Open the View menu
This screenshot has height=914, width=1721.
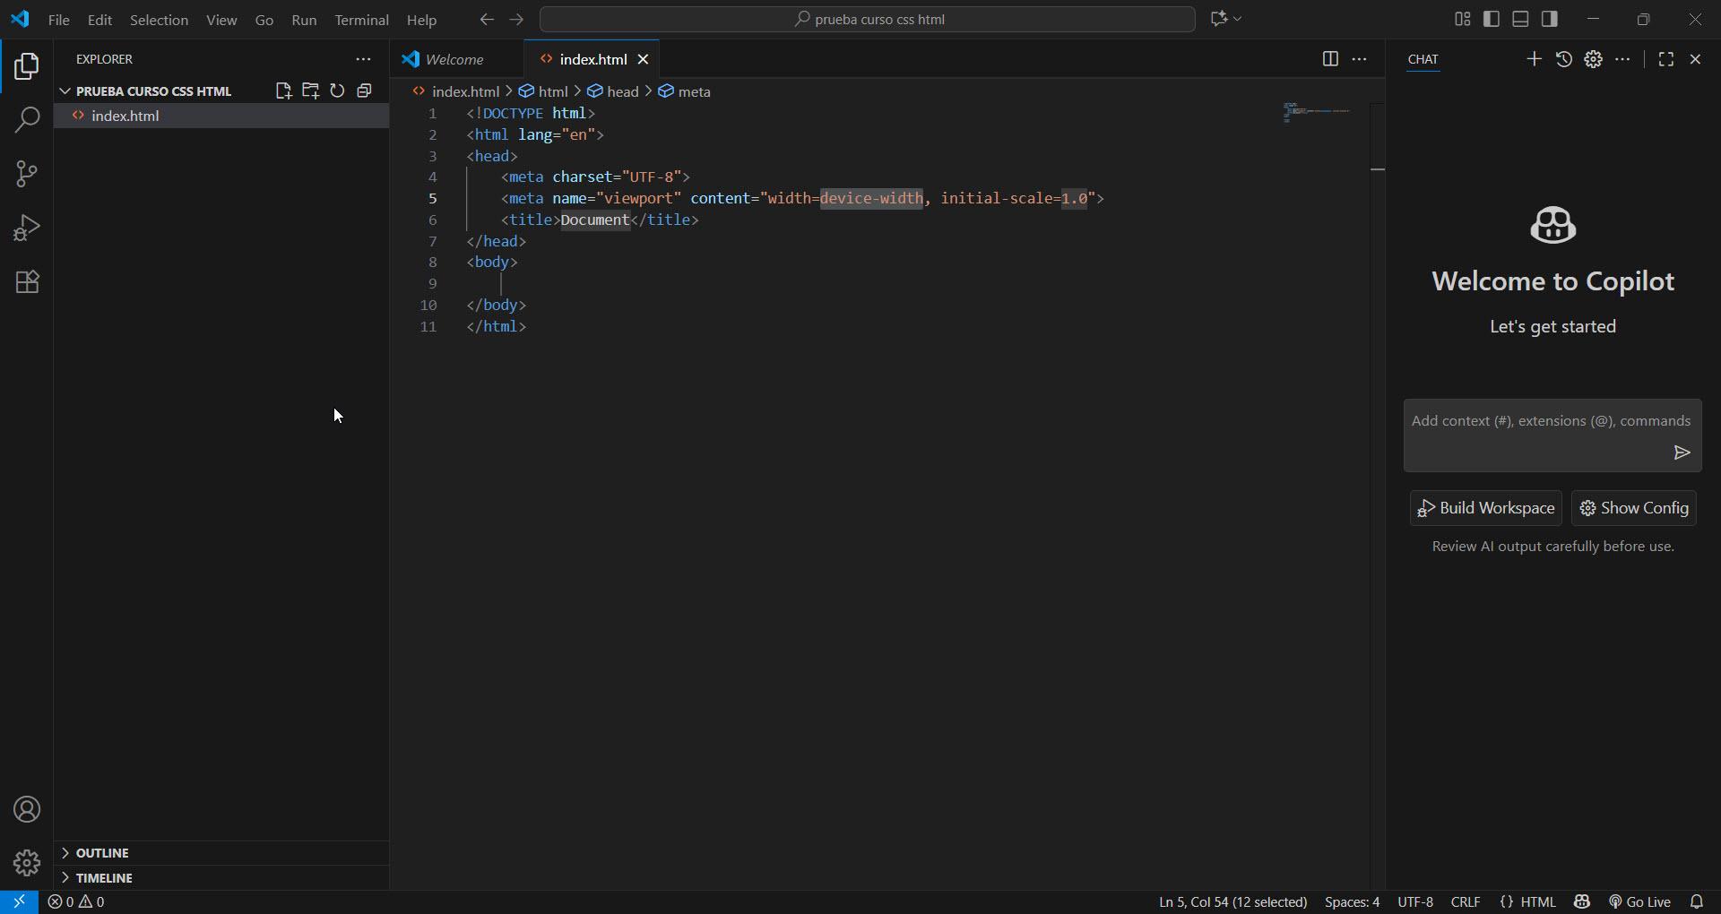point(221,20)
